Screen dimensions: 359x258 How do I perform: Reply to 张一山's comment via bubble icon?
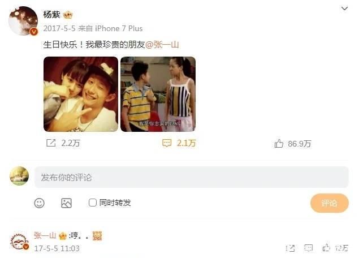309,248
